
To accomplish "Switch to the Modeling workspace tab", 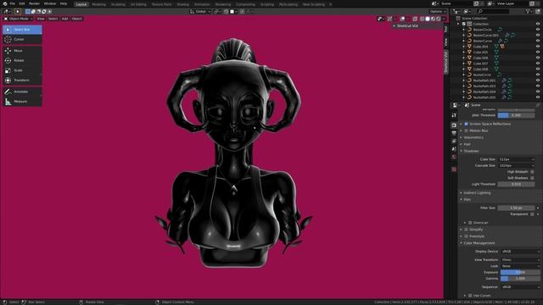I will [x=98, y=4].
